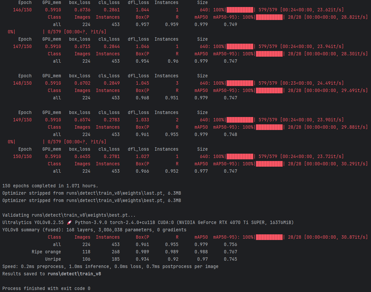The image size is (371, 292).
Task: Click the epoch 146 training progress bar
Action: coord(240,10)
